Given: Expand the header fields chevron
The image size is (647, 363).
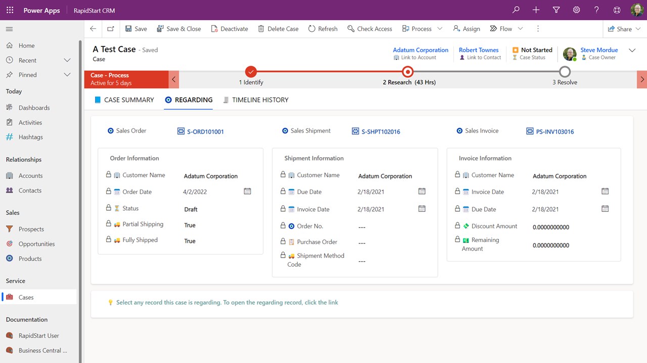Looking at the screenshot, I should (632, 50).
